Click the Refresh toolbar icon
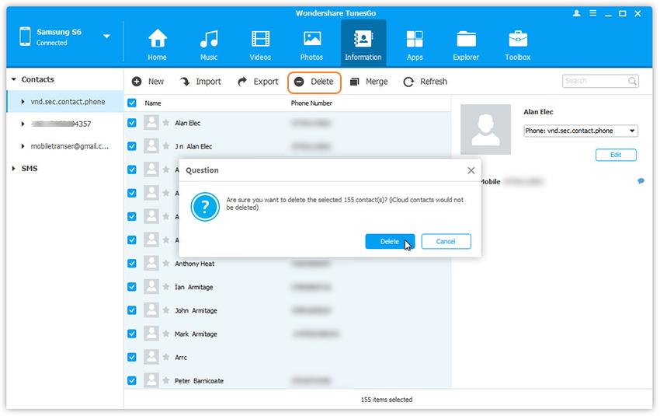 [408, 82]
